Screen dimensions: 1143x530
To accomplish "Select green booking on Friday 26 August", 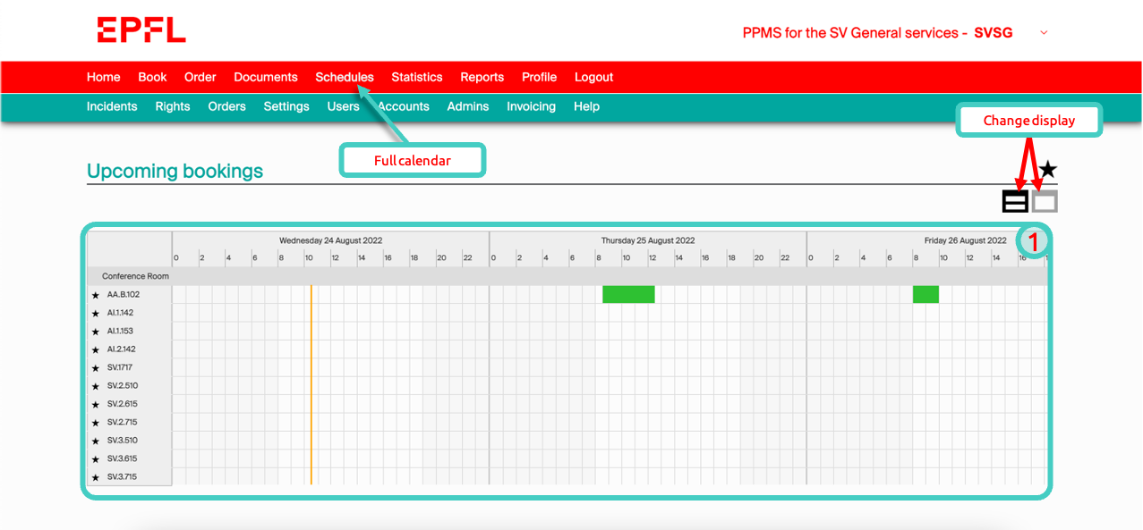I will tap(925, 294).
